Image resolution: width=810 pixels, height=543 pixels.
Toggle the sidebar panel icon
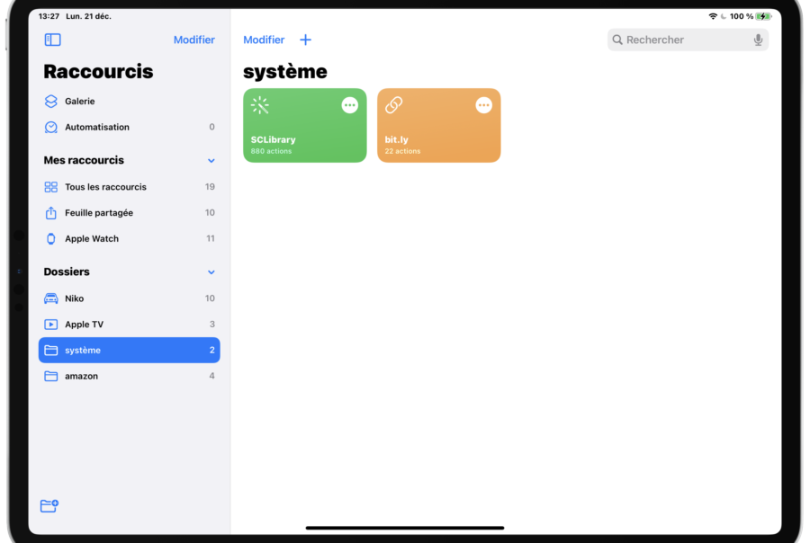53,40
